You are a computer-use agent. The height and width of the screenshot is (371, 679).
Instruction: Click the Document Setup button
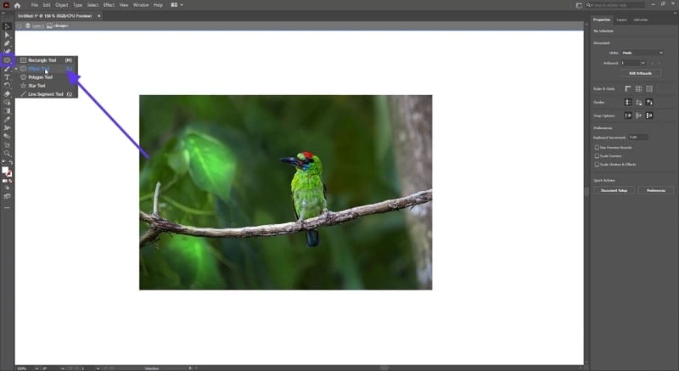[x=614, y=190]
